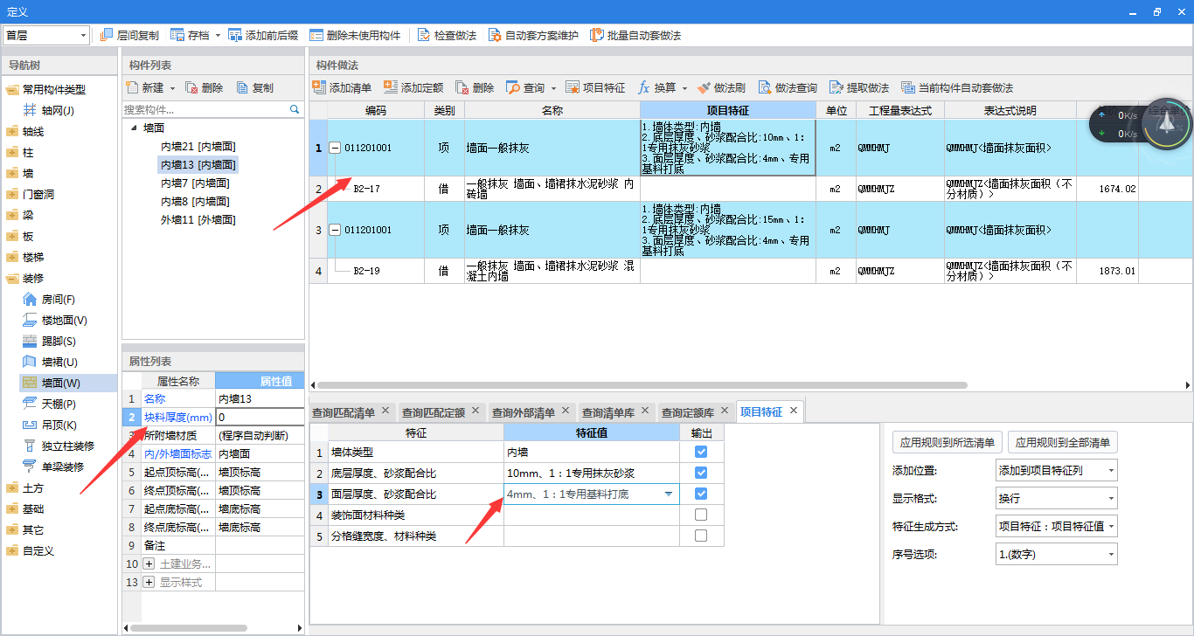Image resolution: width=1194 pixels, height=636 pixels.
Task: Collapse row 3 item 011201001
Action: 335,230
